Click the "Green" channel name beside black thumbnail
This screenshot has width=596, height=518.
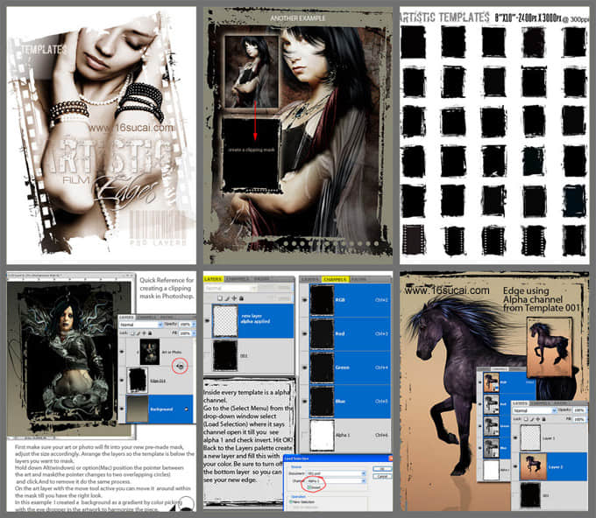pyautogui.click(x=342, y=367)
